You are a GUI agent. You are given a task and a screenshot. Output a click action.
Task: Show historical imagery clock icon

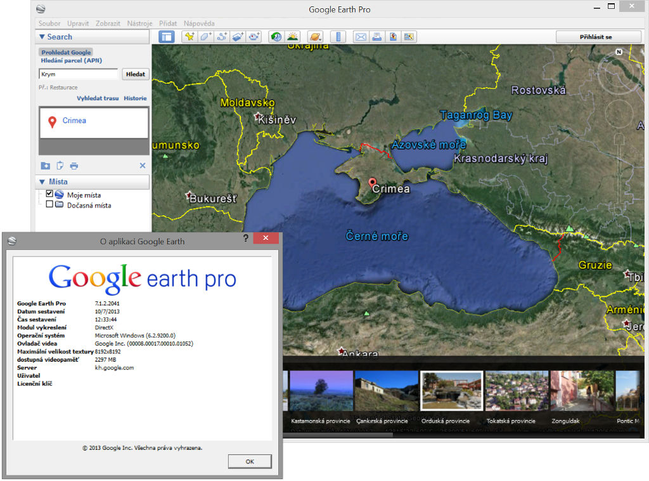[276, 37]
